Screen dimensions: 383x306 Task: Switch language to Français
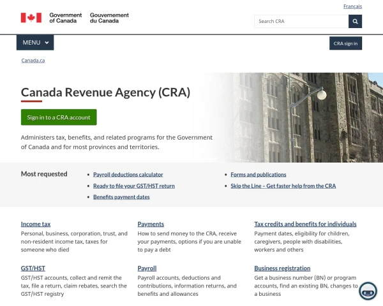coord(352,6)
